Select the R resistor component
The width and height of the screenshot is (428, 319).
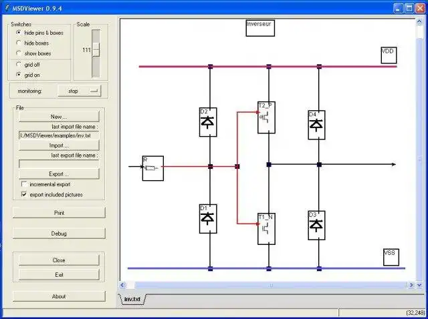(x=153, y=168)
